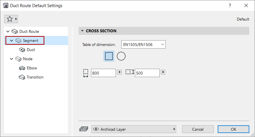This screenshot has height=137, width=255.
Task: Open the Favorites arrow popup next to star
Action: click(16, 19)
